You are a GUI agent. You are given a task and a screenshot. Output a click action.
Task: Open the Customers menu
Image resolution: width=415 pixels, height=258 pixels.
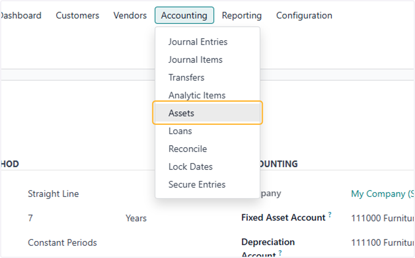tap(77, 15)
